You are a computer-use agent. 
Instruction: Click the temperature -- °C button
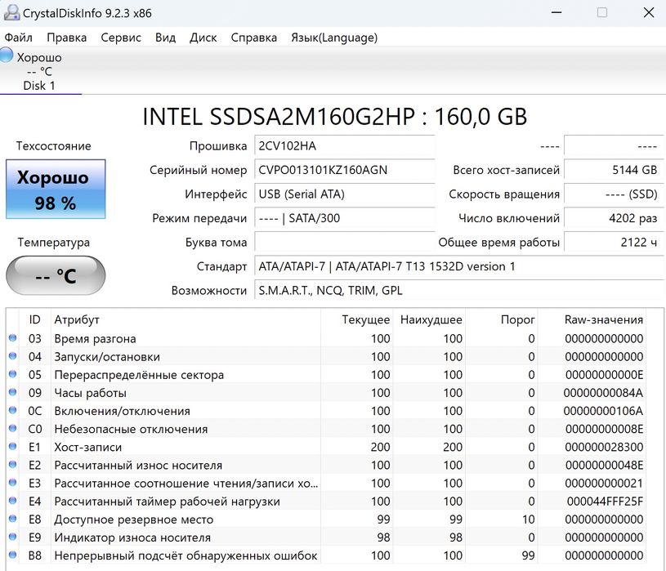tap(56, 275)
